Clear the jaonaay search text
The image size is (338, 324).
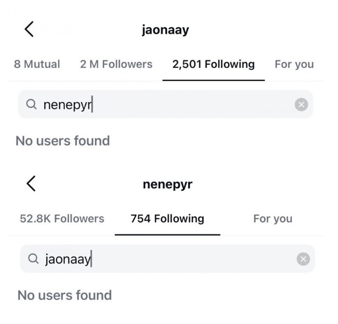click(x=303, y=259)
